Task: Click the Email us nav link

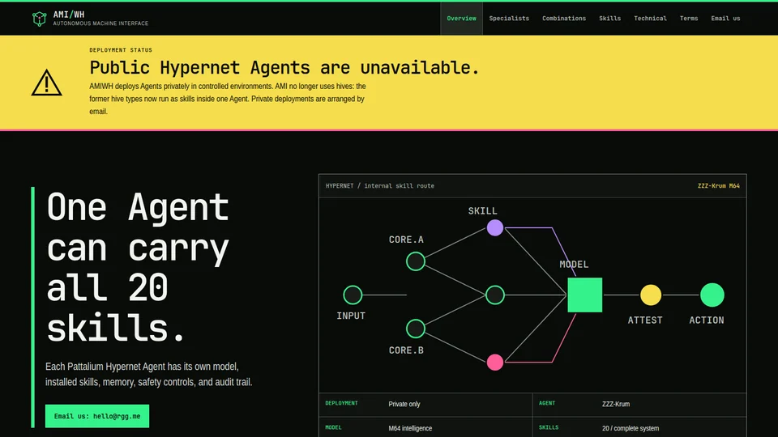Action: click(725, 19)
